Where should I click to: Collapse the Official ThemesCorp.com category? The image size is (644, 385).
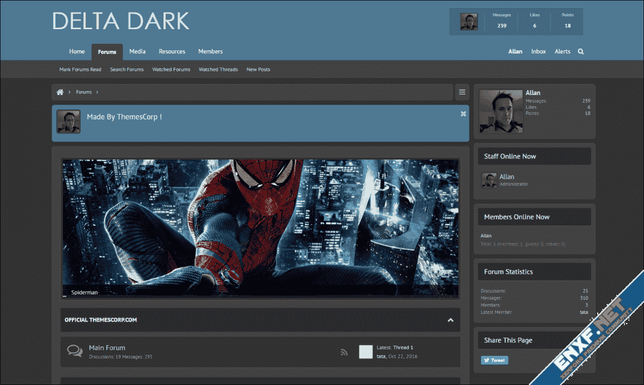pyautogui.click(x=450, y=320)
